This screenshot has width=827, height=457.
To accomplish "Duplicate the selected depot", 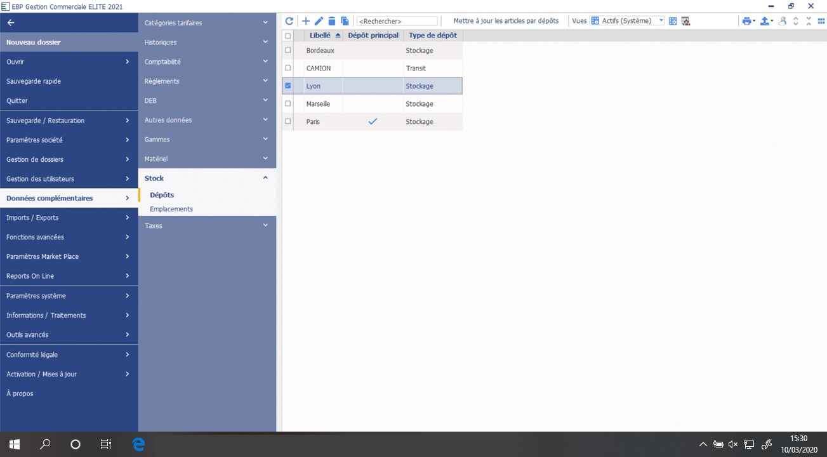I will 345,21.
